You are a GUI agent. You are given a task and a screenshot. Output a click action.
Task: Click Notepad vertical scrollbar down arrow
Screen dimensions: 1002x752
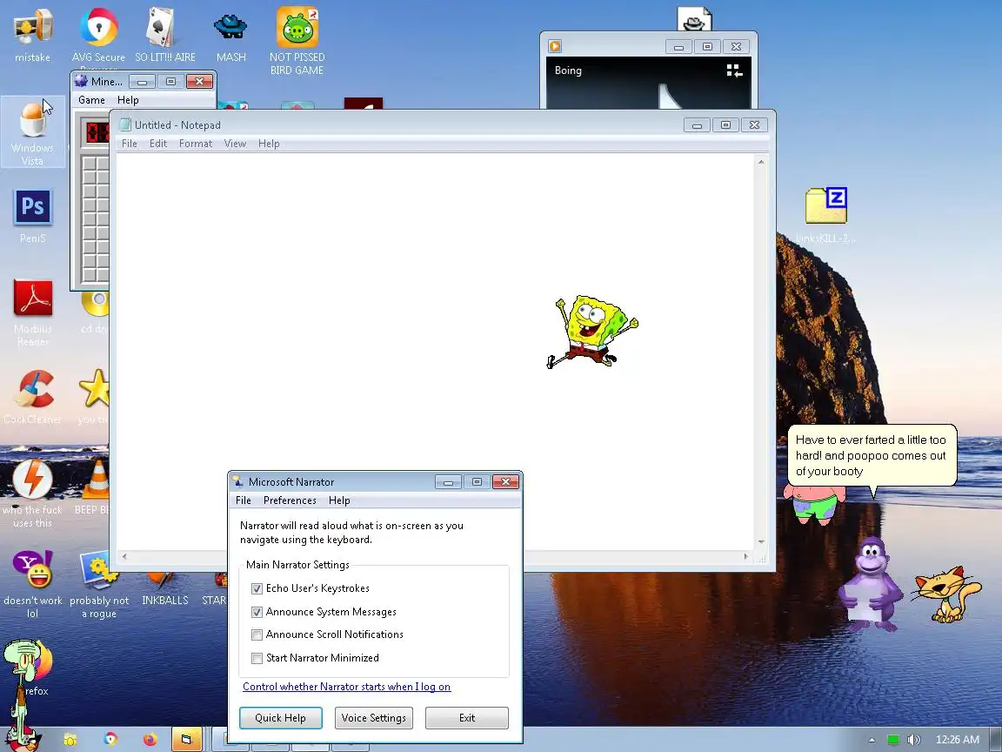pos(761,541)
